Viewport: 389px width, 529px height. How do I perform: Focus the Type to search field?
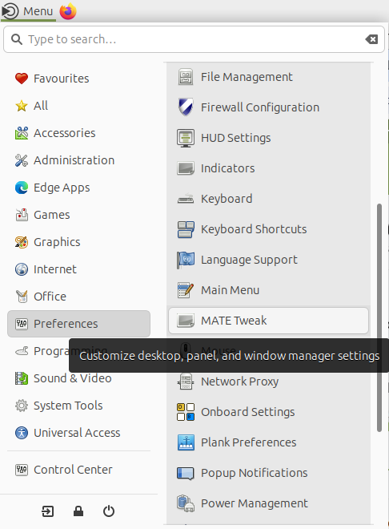(x=194, y=39)
